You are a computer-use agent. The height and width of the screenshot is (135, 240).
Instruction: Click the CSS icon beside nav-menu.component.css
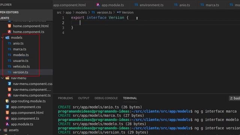tap(9, 84)
